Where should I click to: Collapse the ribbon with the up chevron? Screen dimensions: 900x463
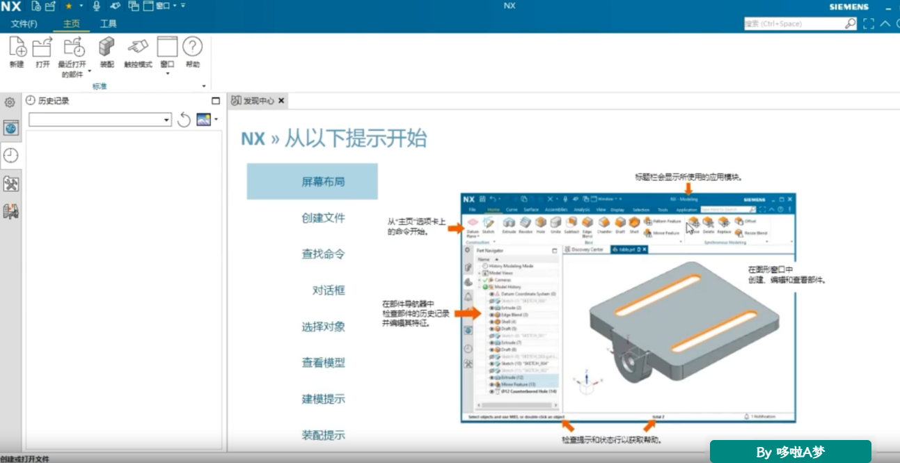[885, 24]
